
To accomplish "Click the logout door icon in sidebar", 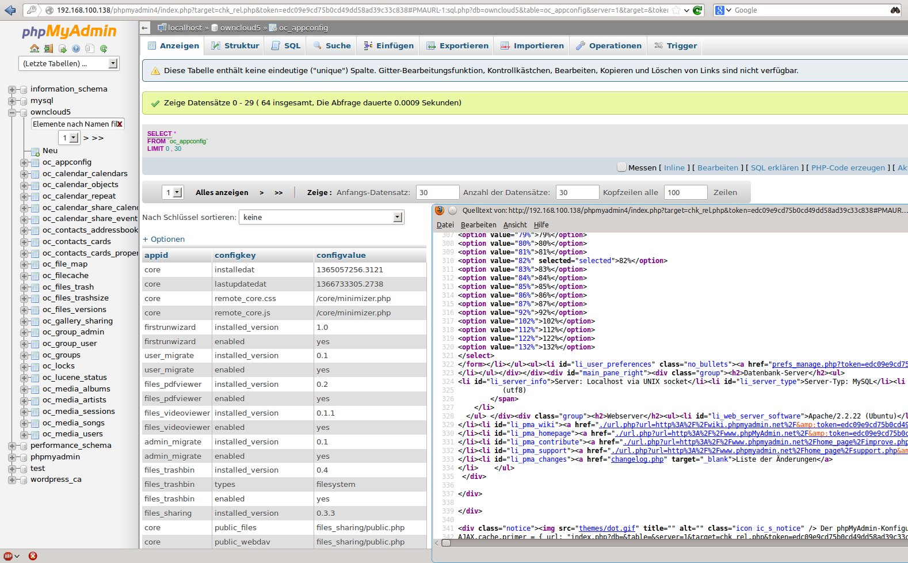I will point(48,48).
